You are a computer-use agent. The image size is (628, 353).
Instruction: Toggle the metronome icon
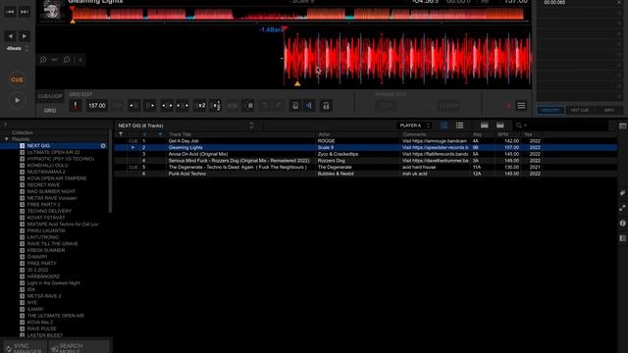[x=295, y=106]
